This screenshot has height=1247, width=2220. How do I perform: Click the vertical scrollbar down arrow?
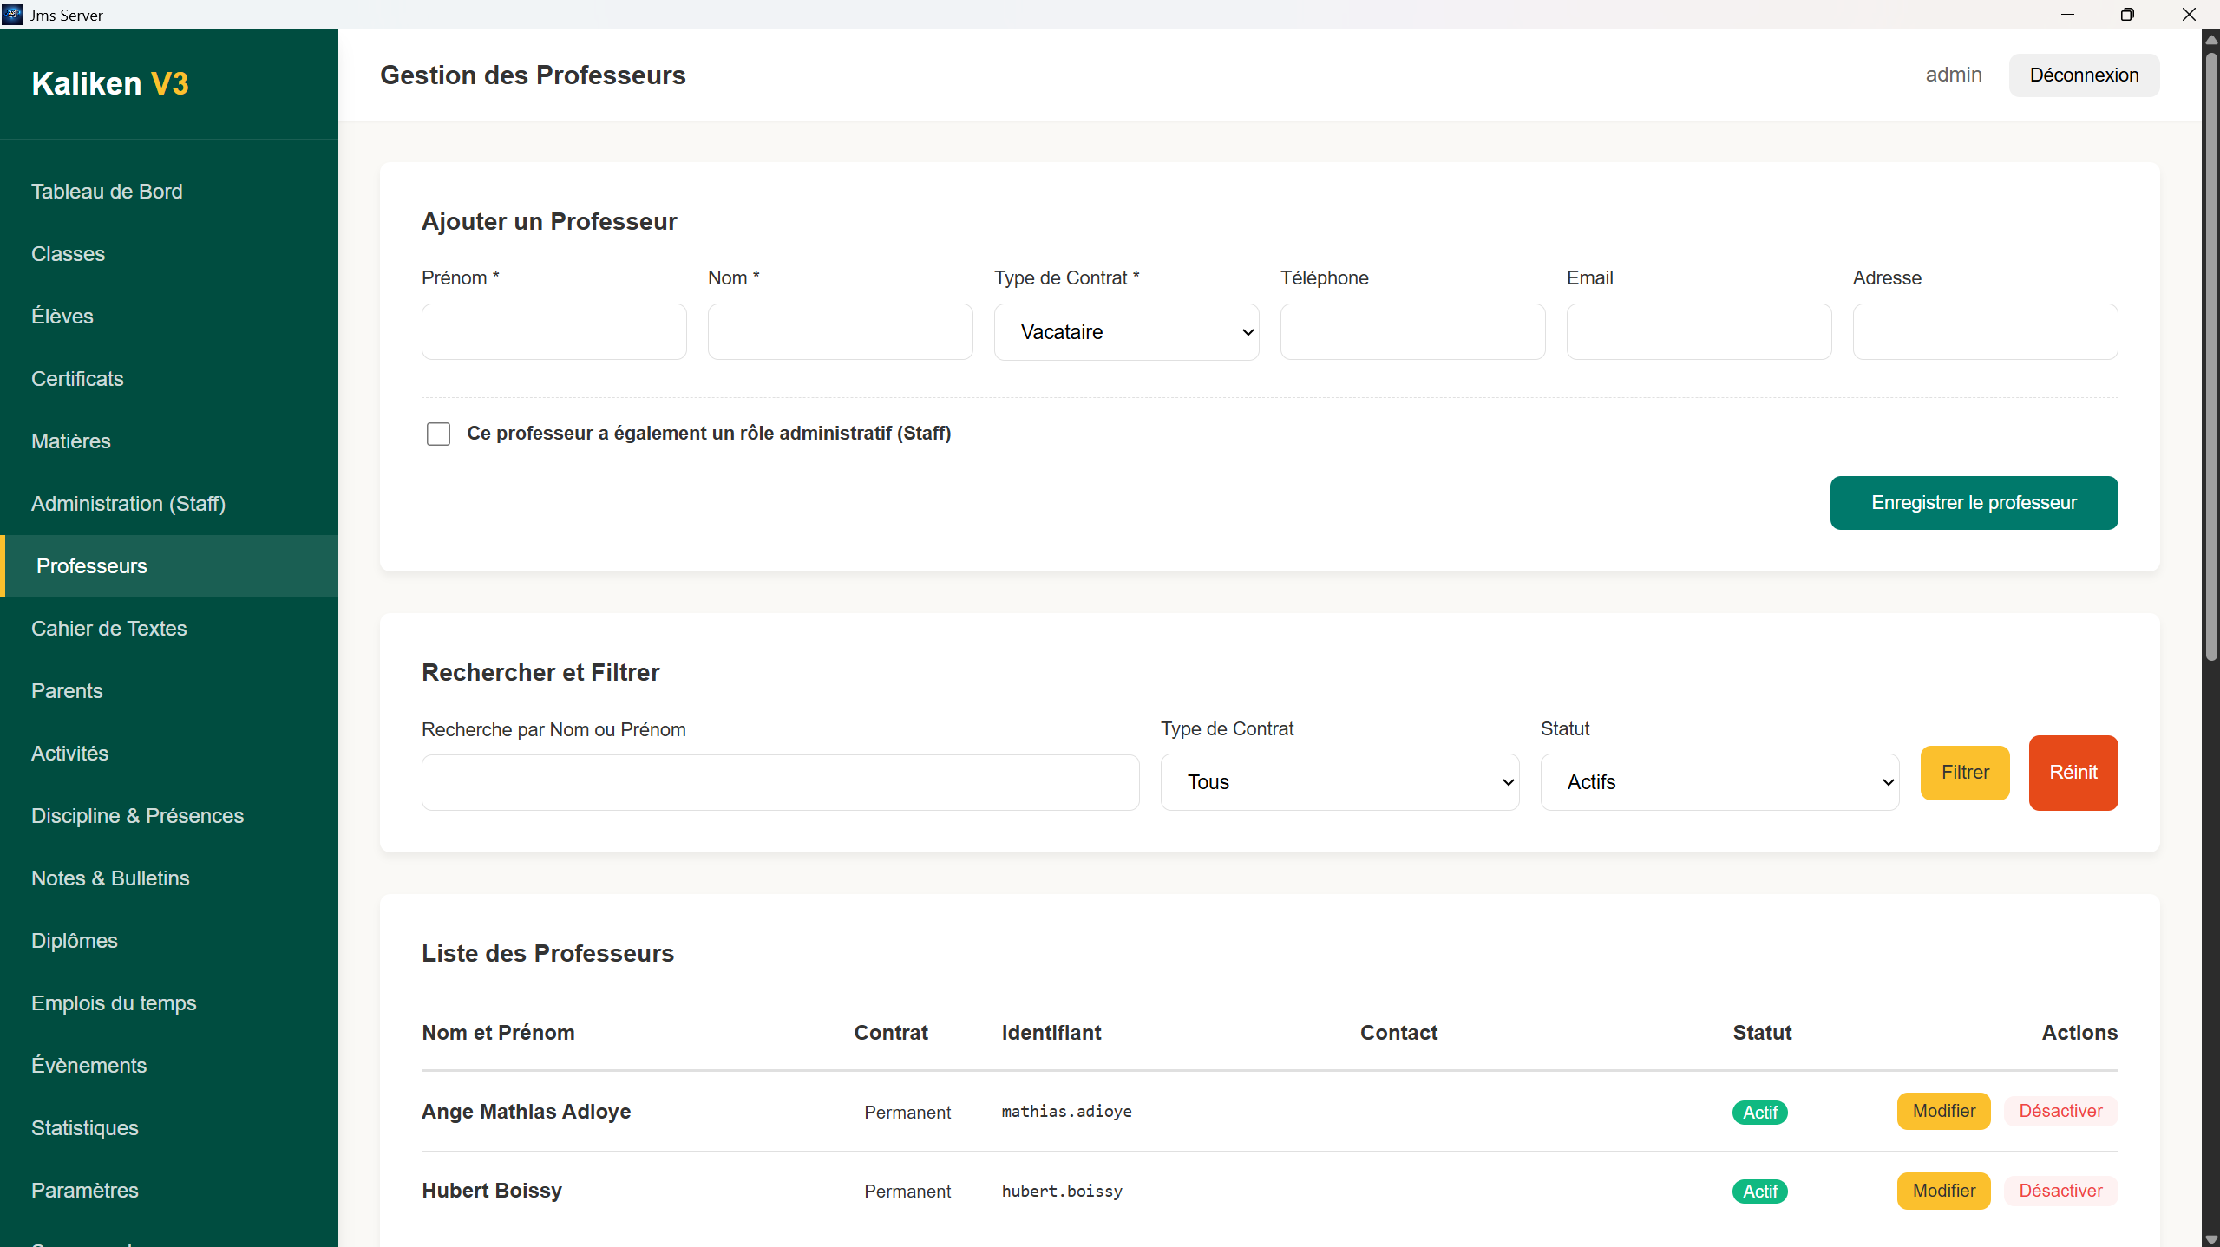click(2209, 1237)
